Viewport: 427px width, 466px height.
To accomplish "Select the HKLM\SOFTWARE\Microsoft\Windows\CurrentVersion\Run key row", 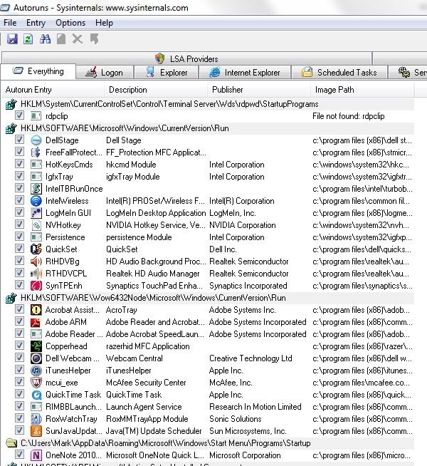I will (x=208, y=128).
